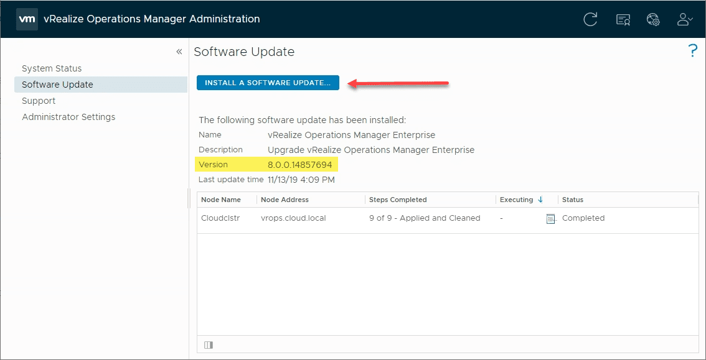Open the help question mark

tap(692, 51)
